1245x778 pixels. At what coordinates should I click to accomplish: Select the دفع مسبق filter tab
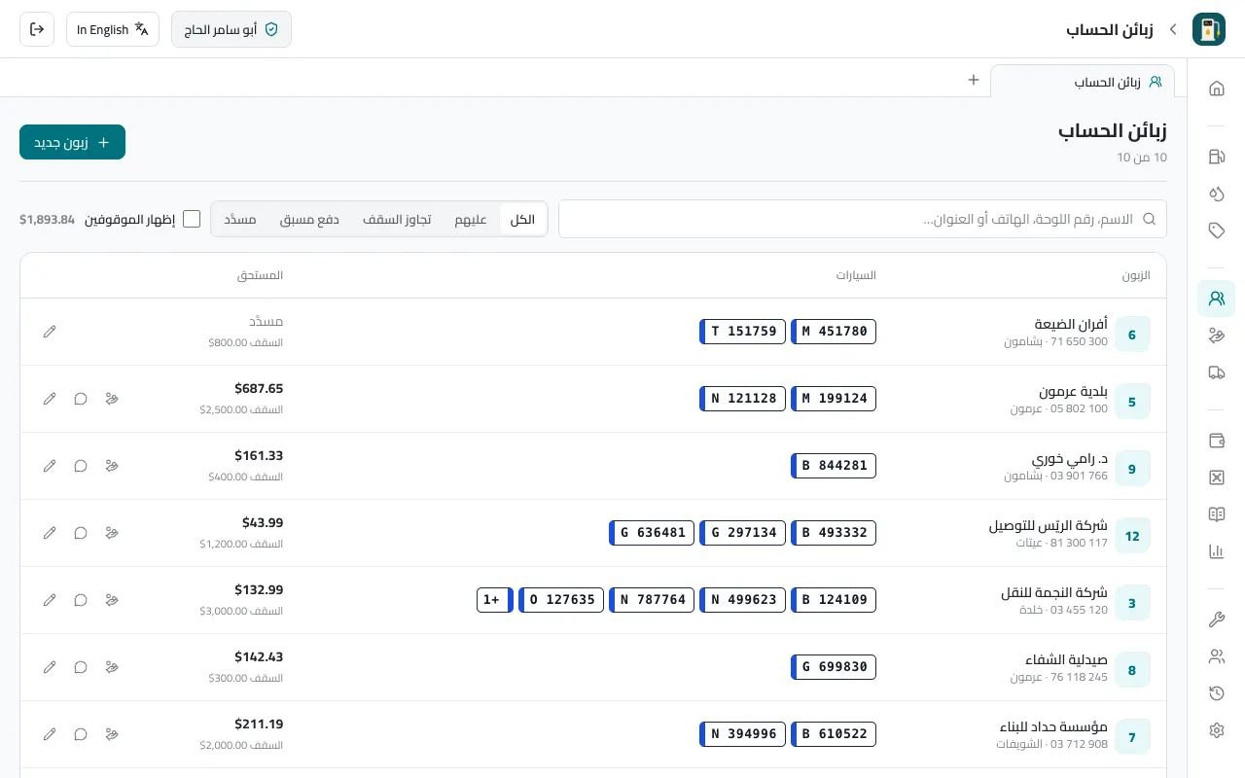tap(309, 219)
